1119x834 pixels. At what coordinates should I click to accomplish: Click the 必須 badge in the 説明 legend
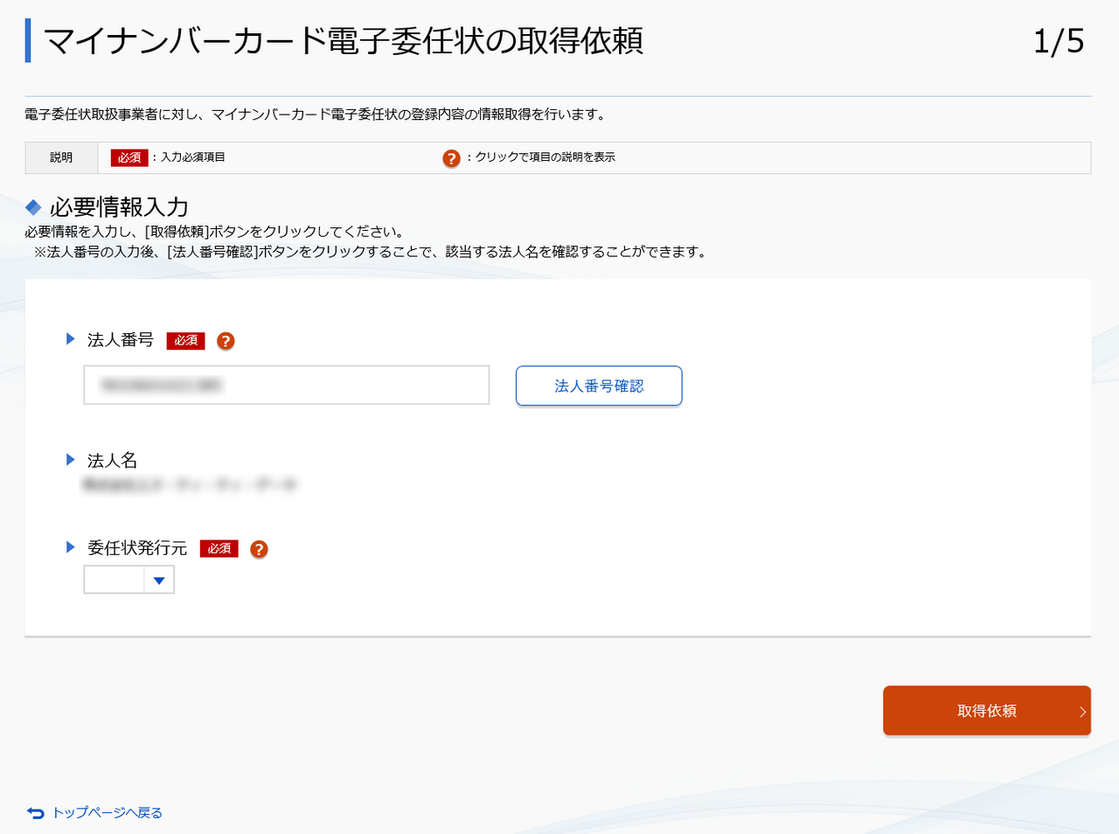pyautogui.click(x=129, y=158)
